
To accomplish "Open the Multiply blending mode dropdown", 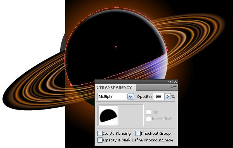I will point(131,97).
